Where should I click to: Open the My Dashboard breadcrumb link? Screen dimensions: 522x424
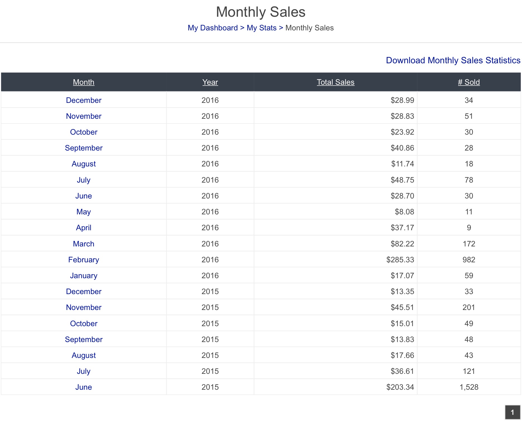pyautogui.click(x=213, y=28)
